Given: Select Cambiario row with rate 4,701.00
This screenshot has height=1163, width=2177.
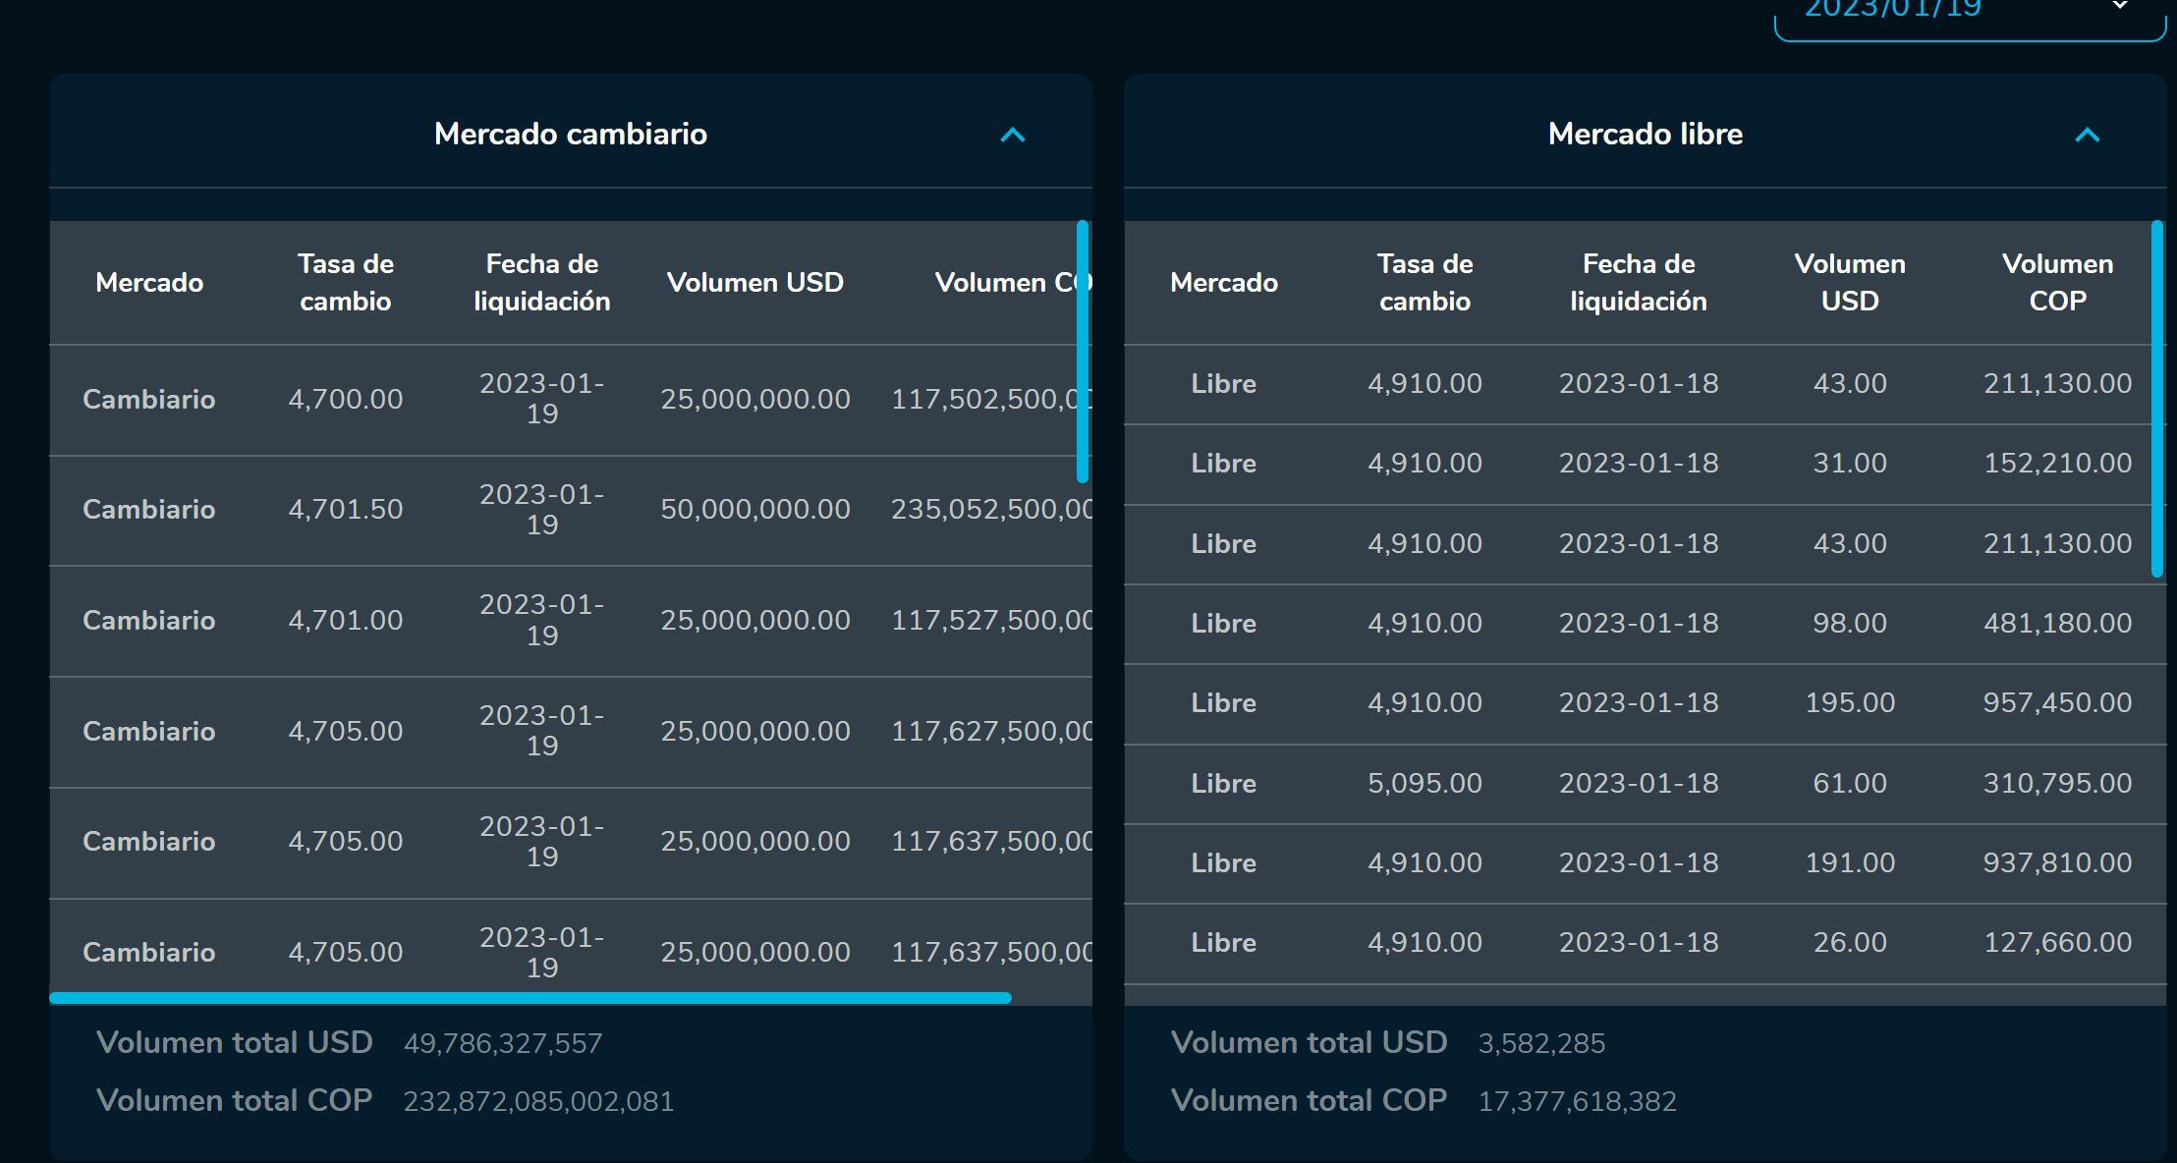Looking at the screenshot, I should [x=345, y=620].
